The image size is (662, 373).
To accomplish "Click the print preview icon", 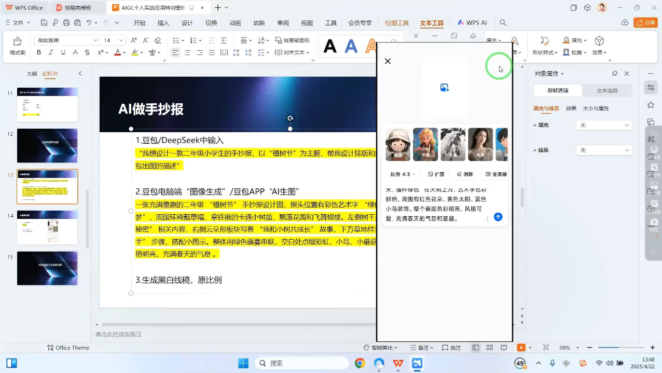I will (77, 23).
